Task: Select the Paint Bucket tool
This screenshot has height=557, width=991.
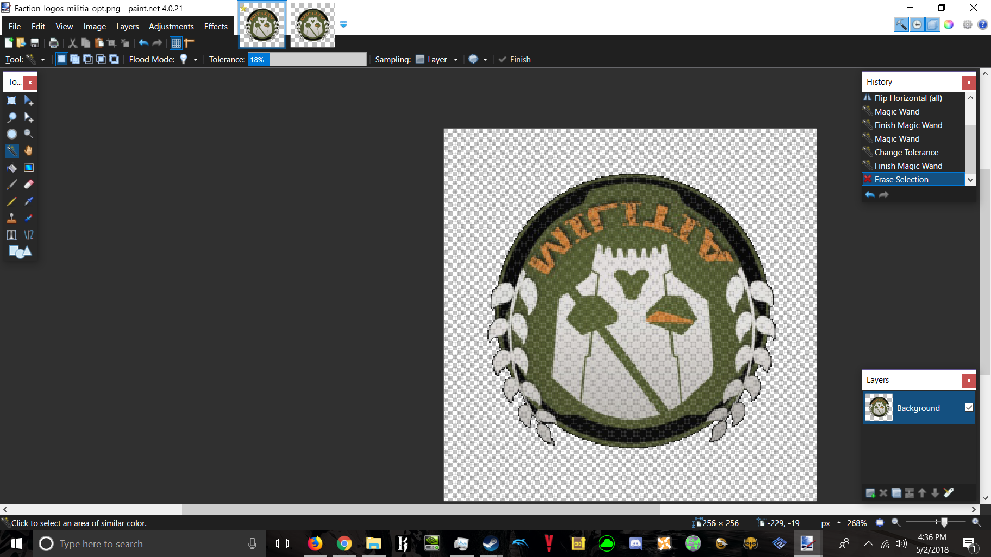Action: pyautogui.click(x=12, y=168)
